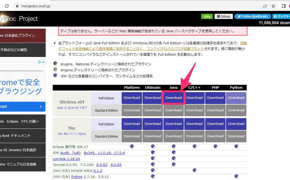Open 日本語化プラグイン sidebar menu item
Screen dimensions: 290x180
point(21,35)
